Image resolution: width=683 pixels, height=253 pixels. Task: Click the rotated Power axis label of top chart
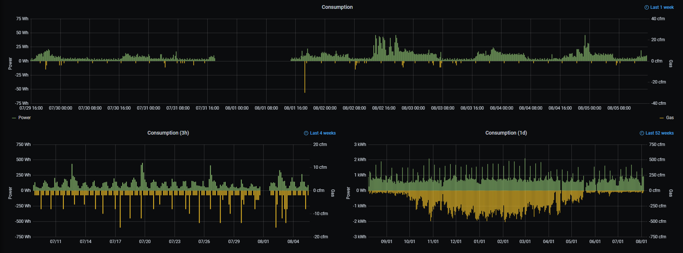(x=10, y=63)
